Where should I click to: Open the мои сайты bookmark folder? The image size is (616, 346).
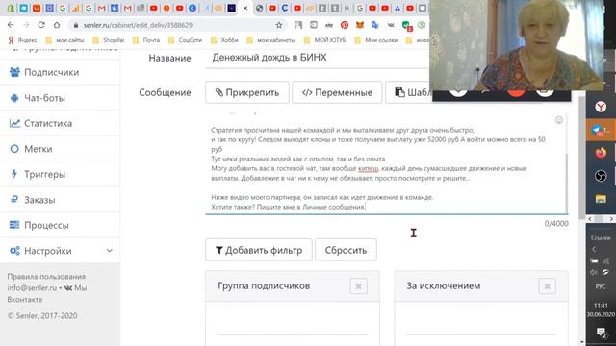(x=65, y=40)
